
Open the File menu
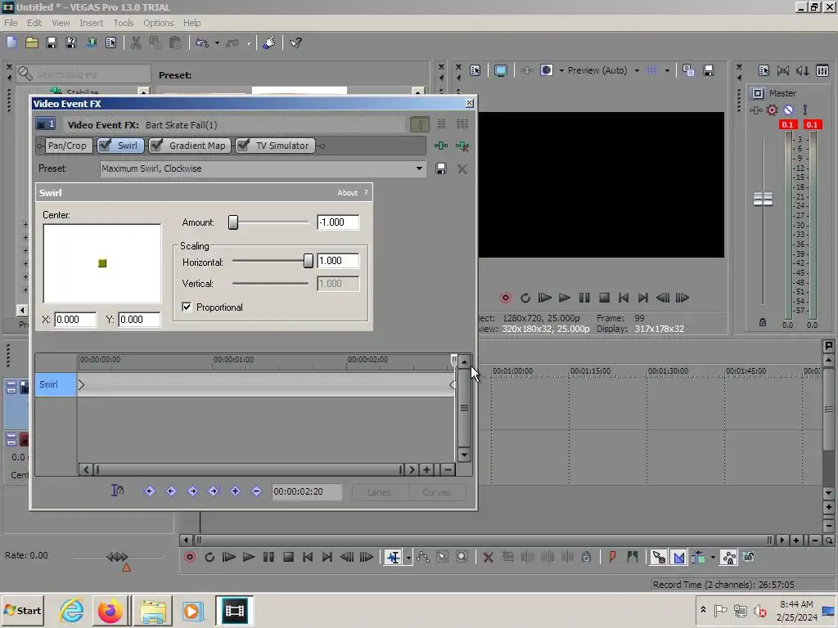point(11,23)
